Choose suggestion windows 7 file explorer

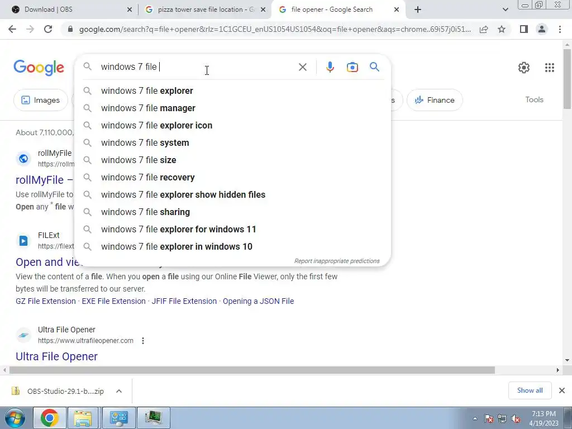[232, 91]
